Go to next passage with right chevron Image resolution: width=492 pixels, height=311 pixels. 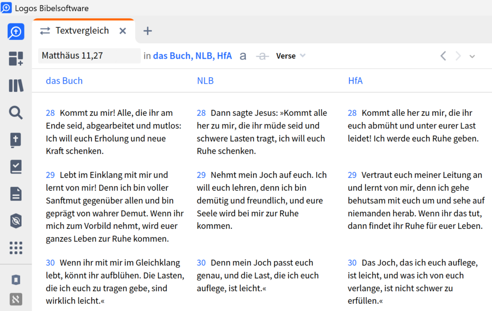(458, 56)
